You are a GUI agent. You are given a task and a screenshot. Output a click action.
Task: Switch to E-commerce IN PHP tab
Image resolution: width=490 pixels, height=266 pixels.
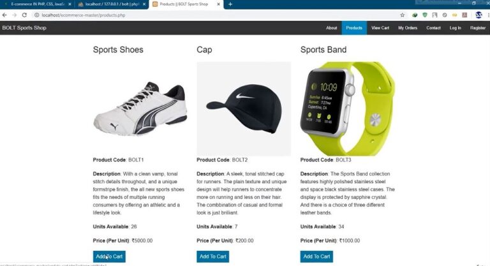[38, 4]
